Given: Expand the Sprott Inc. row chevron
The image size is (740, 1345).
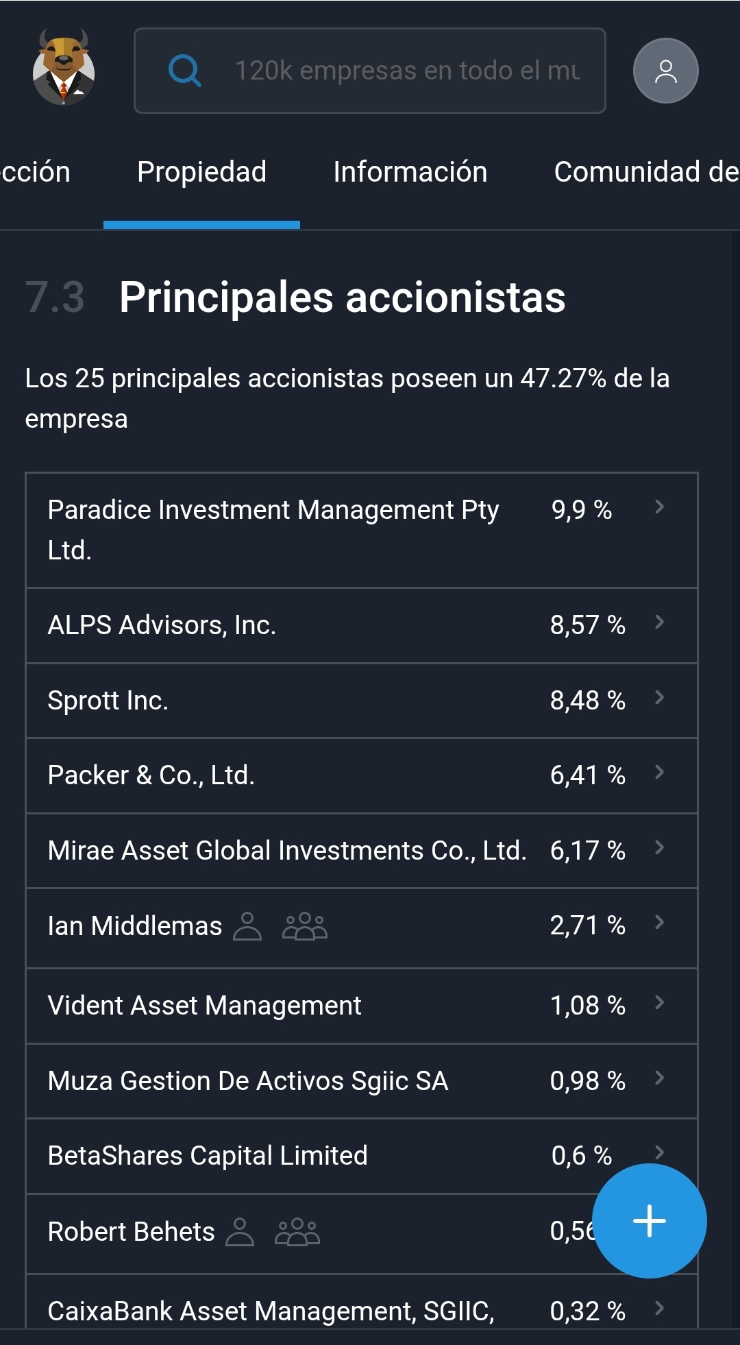Looking at the screenshot, I should pos(659,698).
